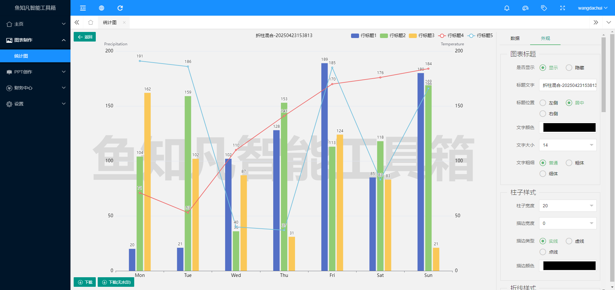Toggle 行标题2 legend series
Screen dimensions: 615x290
point(393,35)
